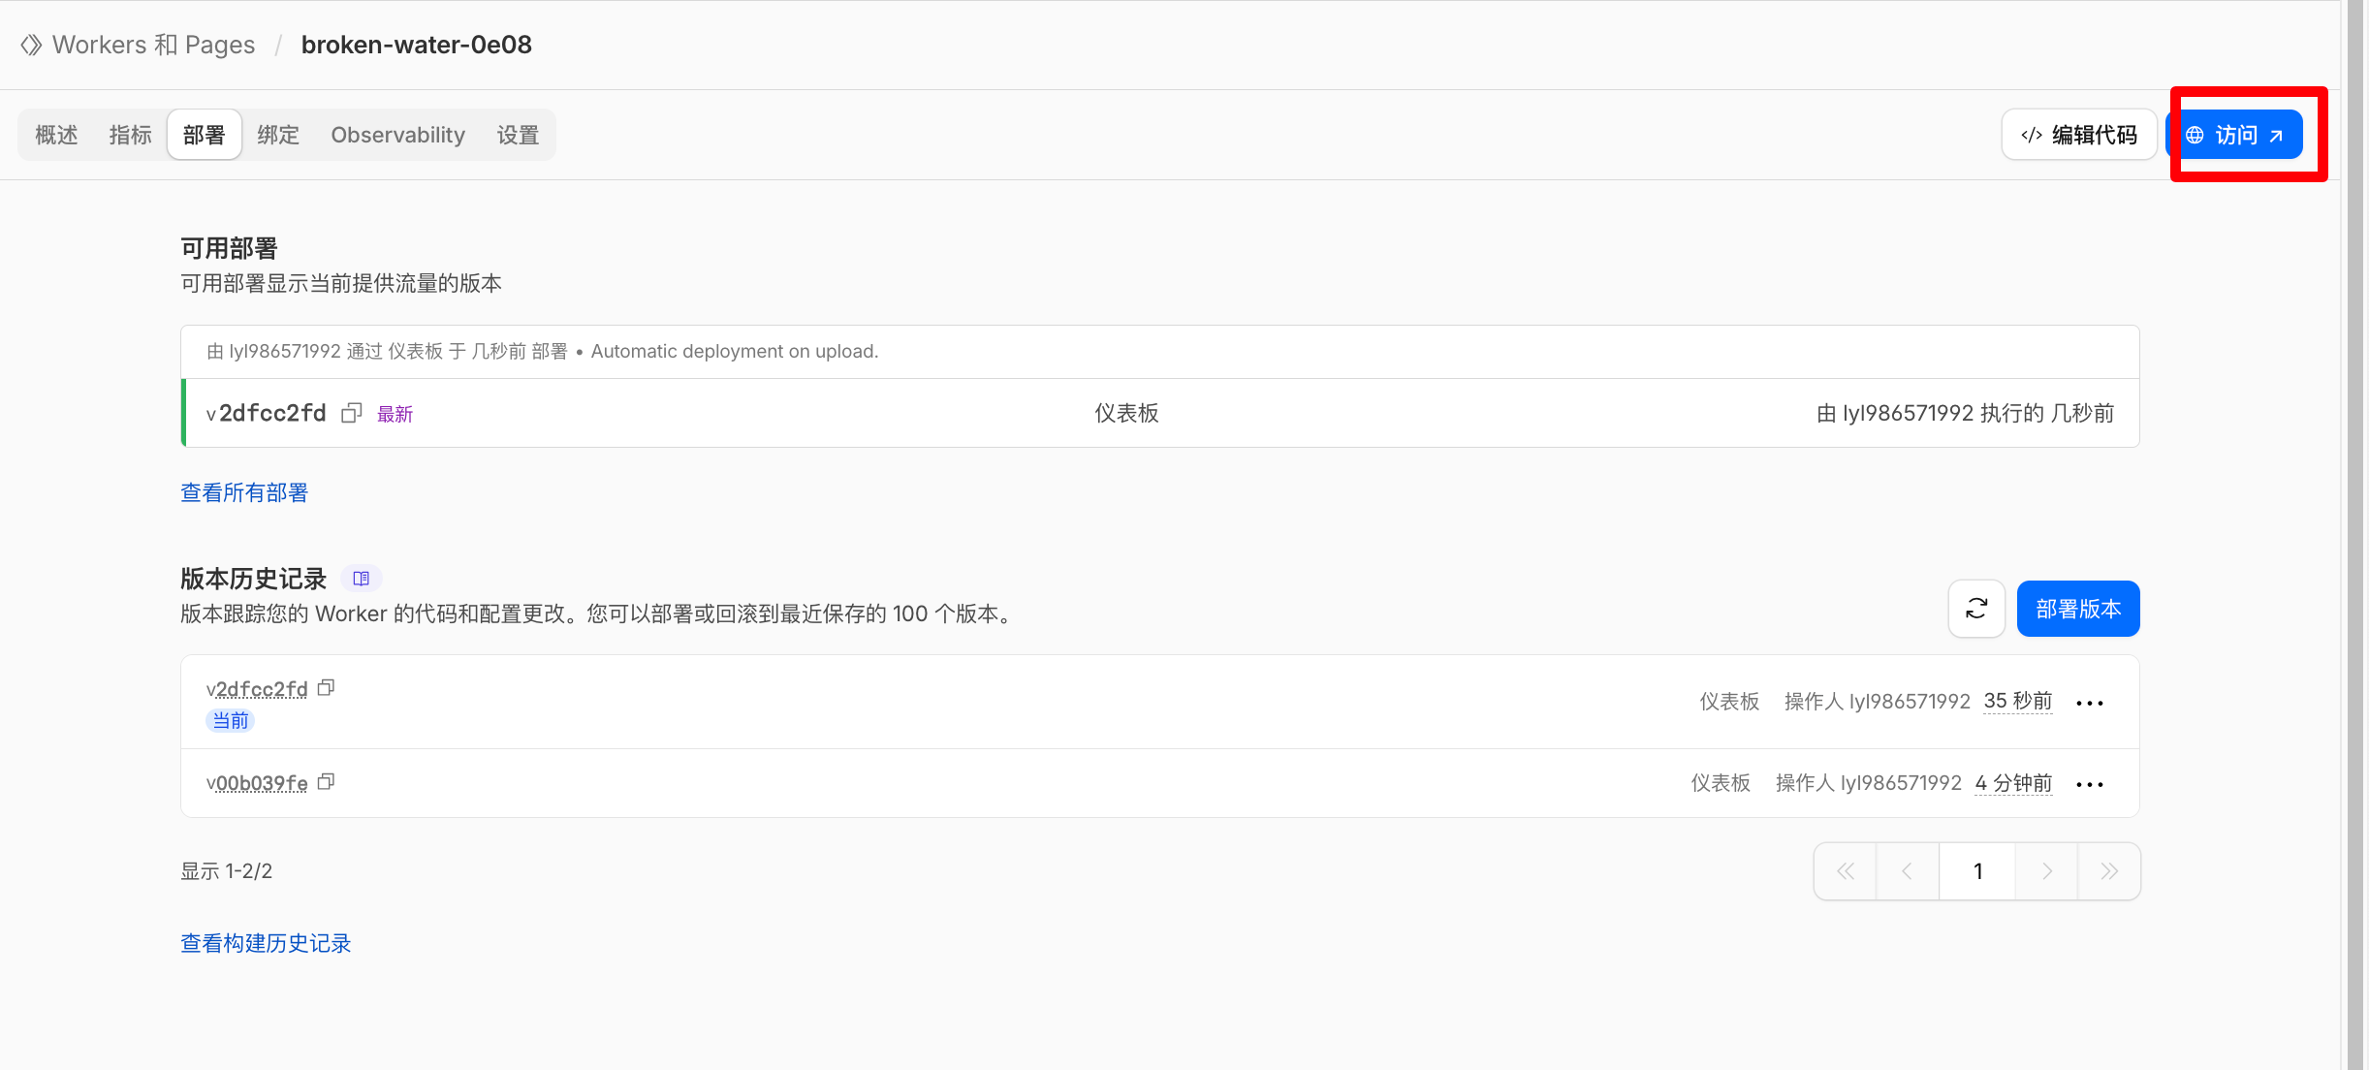The image size is (2369, 1070).
Task: Copy v2dfcc2fd ID in version history
Action: (x=327, y=688)
